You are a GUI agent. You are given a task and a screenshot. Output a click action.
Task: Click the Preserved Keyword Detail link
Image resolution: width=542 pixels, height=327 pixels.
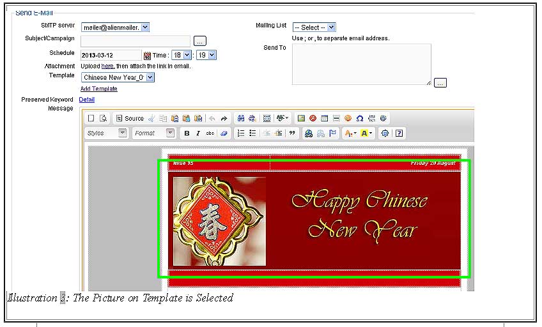[x=87, y=100]
